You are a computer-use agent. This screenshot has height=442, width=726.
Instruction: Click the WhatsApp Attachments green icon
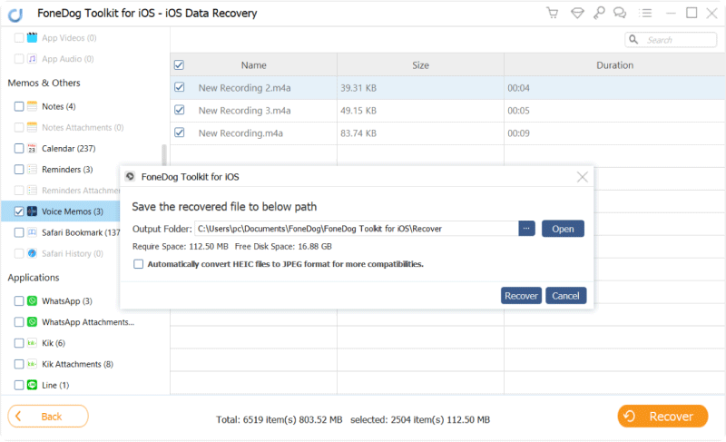32,322
